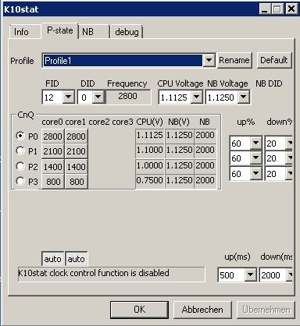Click core0 P2 1400 button
Screen dimensions: 300x326
point(53,167)
